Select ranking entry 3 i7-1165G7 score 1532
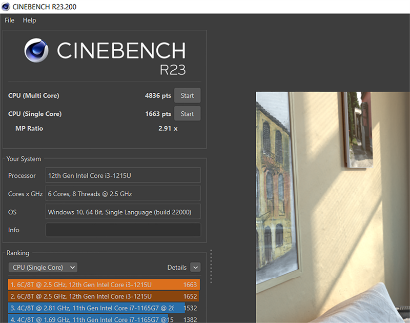The image size is (410, 323). click(x=104, y=308)
